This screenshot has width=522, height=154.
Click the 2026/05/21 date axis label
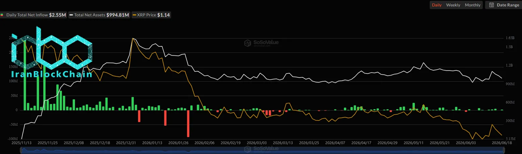[x=440, y=143]
